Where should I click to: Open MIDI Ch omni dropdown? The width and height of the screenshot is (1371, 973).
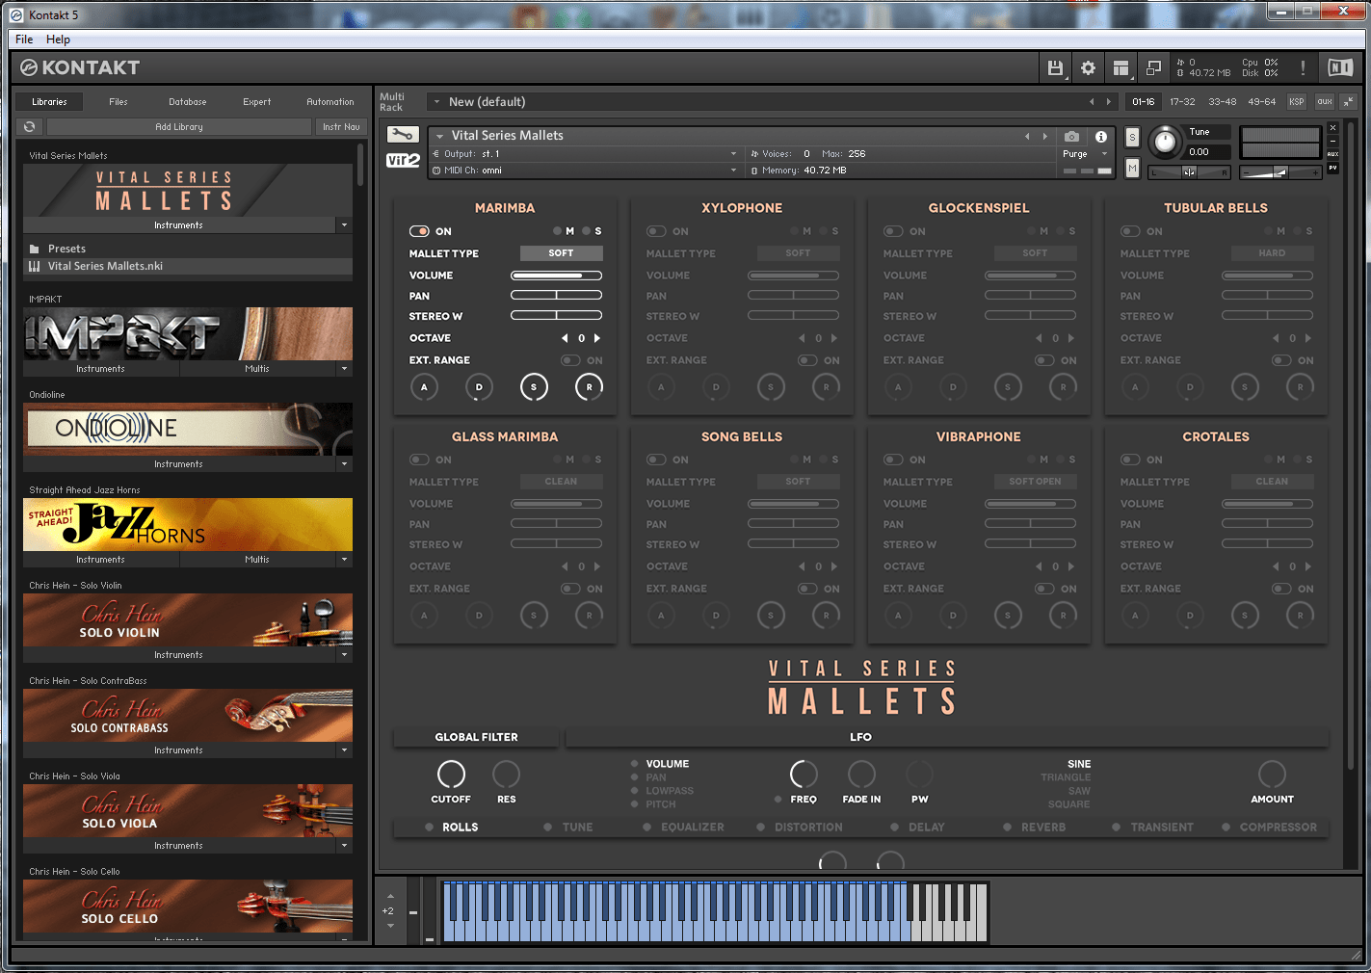pos(584,170)
